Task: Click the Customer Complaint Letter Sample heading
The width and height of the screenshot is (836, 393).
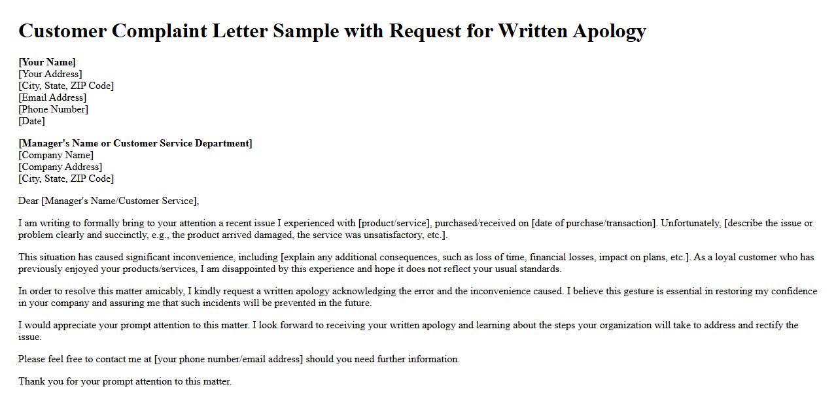Action: pos(332,31)
